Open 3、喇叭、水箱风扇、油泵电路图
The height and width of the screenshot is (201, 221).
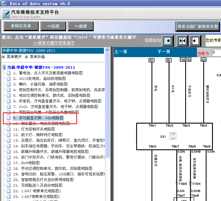pyautogui.click(x=41, y=84)
